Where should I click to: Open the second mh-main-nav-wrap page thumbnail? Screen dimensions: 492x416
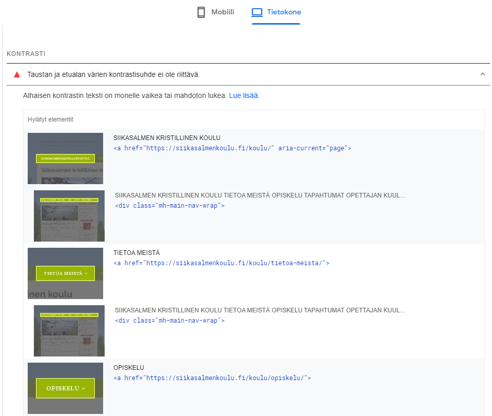tap(69, 331)
